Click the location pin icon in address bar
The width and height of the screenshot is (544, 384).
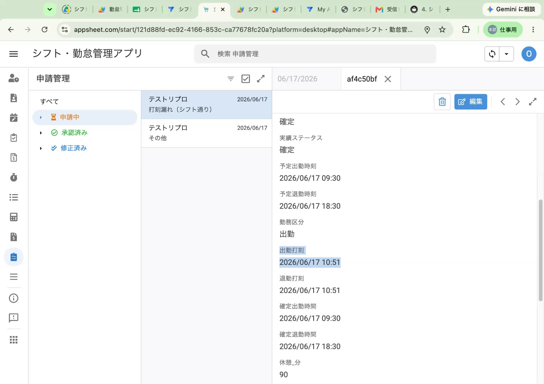(427, 30)
